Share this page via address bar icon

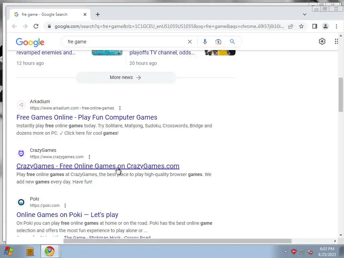coord(291,26)
